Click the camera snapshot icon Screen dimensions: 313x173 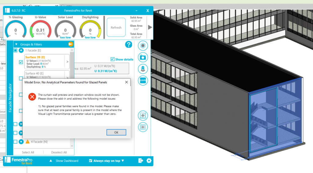(x=143, y=57)
